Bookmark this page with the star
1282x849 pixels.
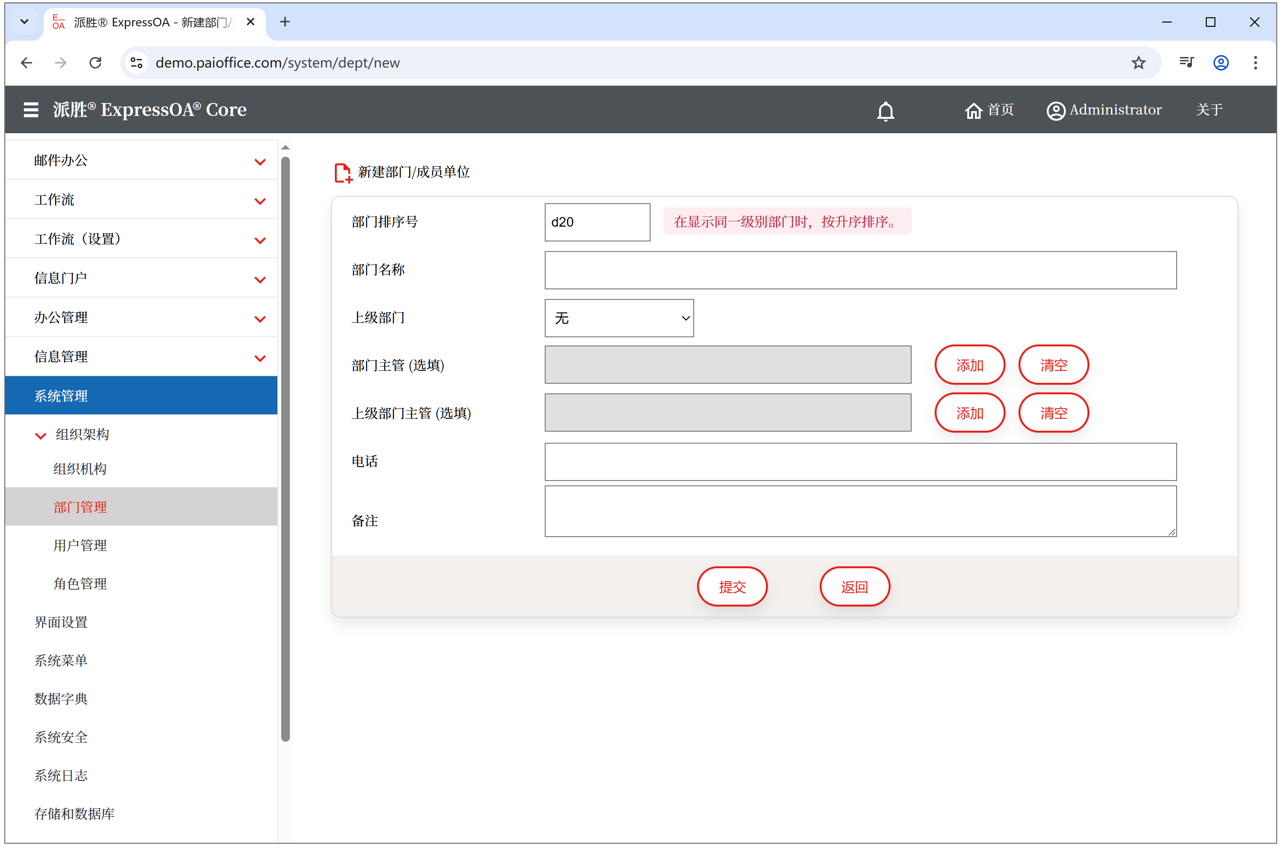(1138, 63)
